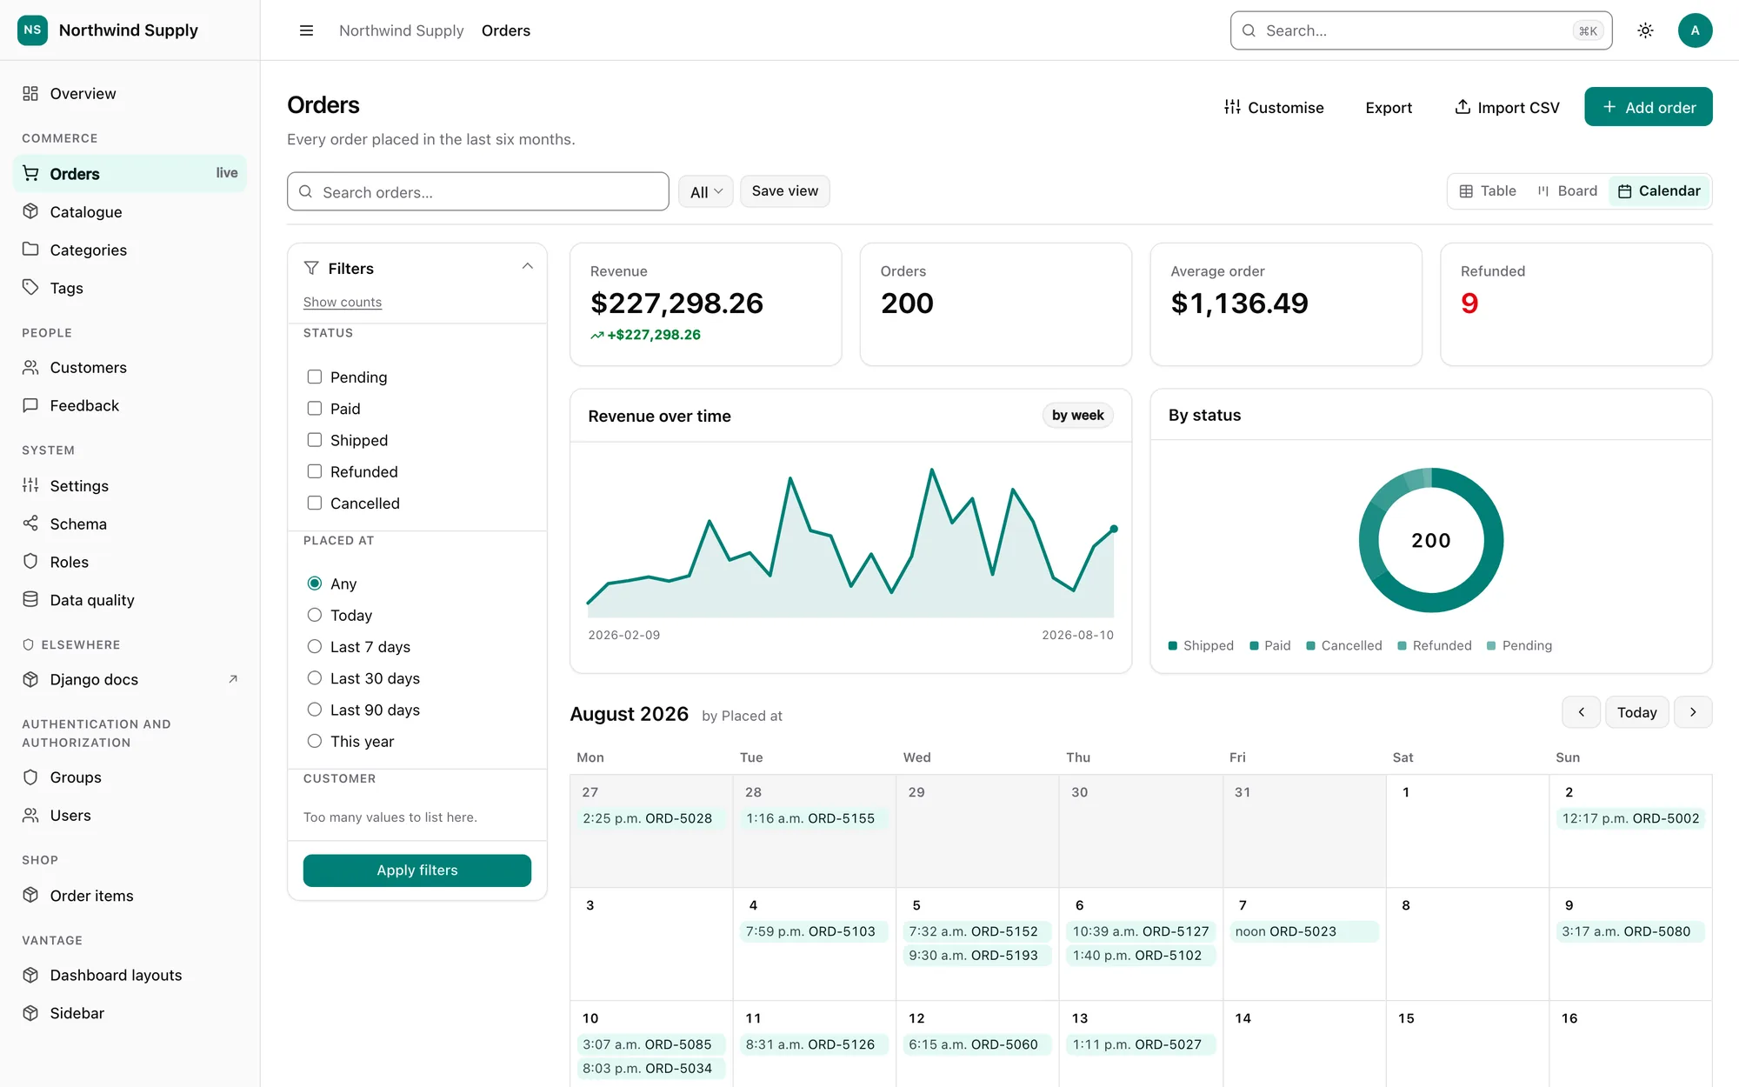Select the Last 30 days radio button
This screenshot has width=1739, height=1087.
point(315,677)
